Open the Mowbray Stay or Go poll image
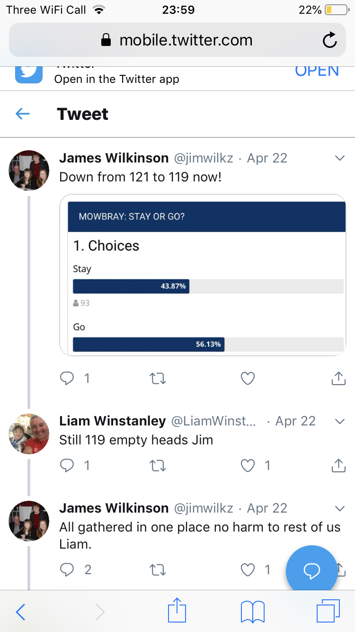The image size is (355, 632). (203, 275)
